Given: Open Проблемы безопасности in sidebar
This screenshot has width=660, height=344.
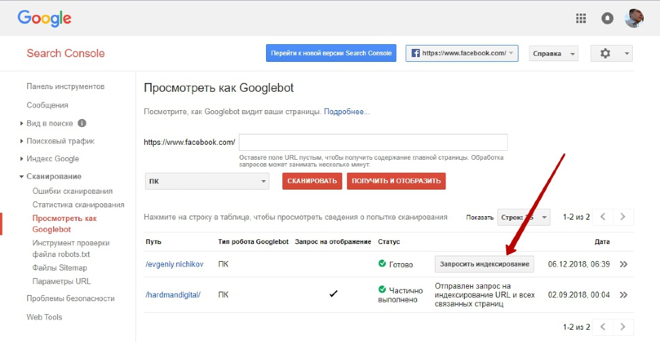Looking at the screenshot, I should point(71,298).
